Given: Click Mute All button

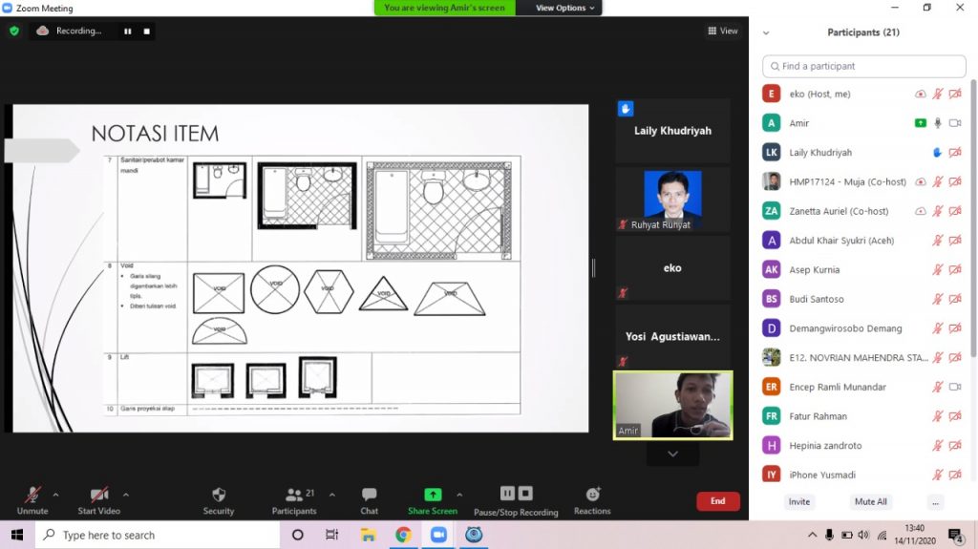Looking at the screenshot, I should [x=871, y=501].
